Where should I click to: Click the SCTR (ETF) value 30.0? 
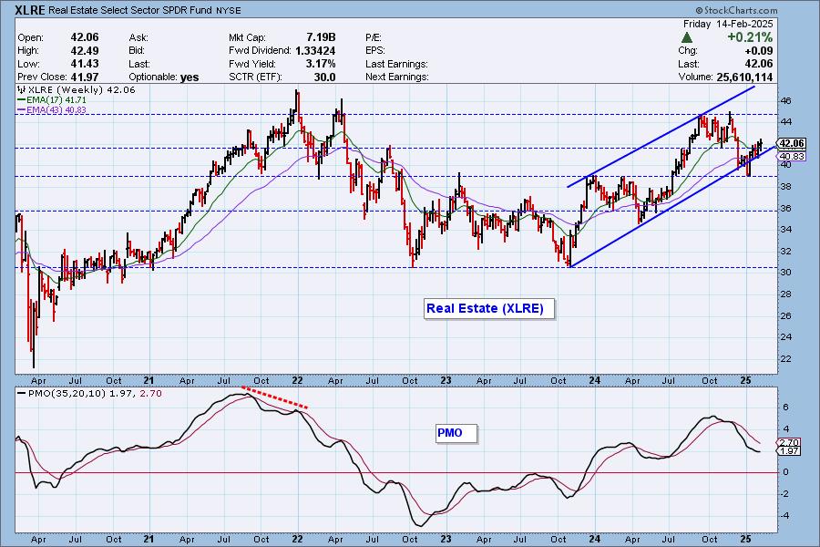[324, 77]
